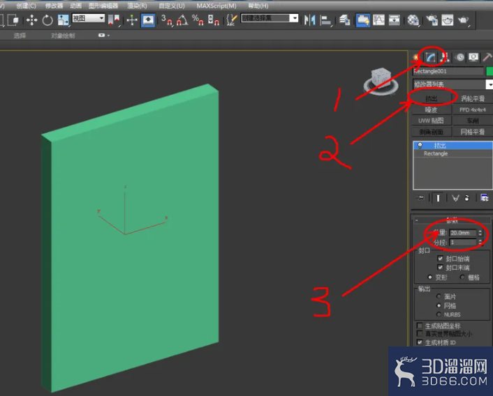Toggle the 3D Snaps icon

point(166,20)
